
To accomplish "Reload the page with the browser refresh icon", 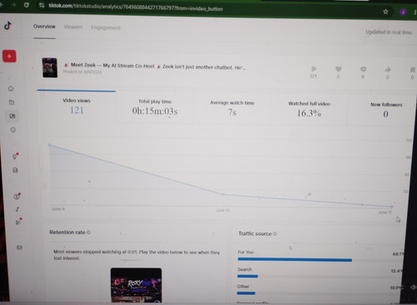I will (x=27, y=5).
